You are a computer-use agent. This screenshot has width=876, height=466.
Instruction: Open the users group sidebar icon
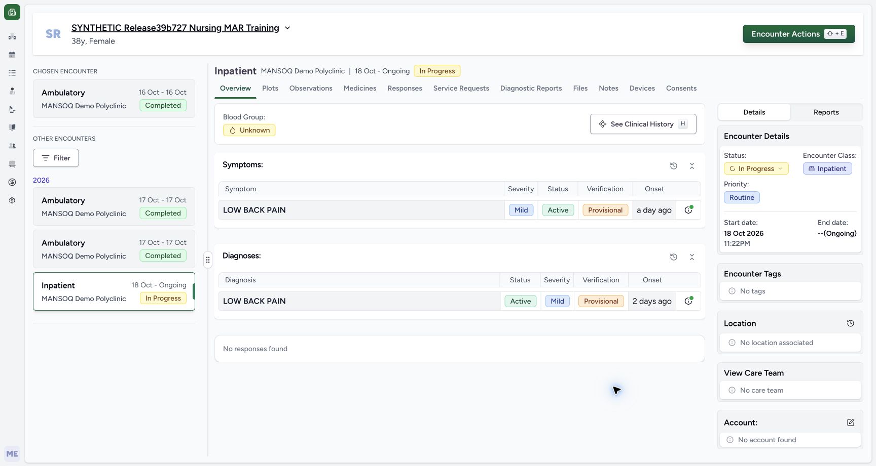(x=12, y=146)
